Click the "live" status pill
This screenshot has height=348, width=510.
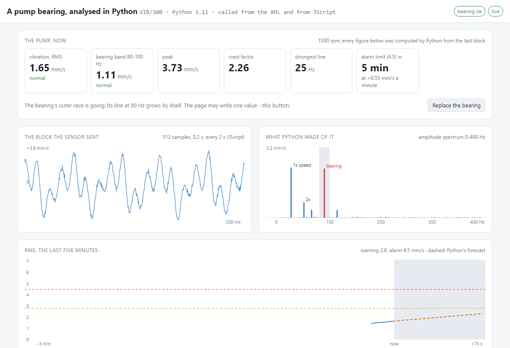pos(496,11)
